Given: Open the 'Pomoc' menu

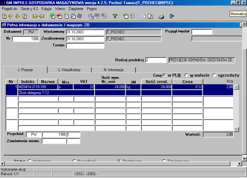Looking at the screenshot, I should 92,9.
